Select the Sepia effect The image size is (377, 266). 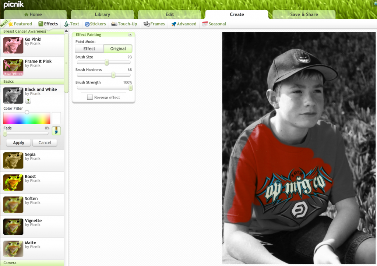click(x=32, y=160)
